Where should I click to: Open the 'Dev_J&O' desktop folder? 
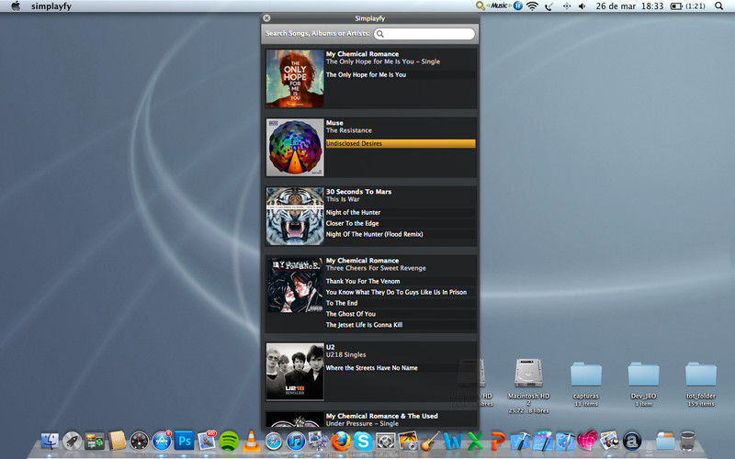[644, 375]
